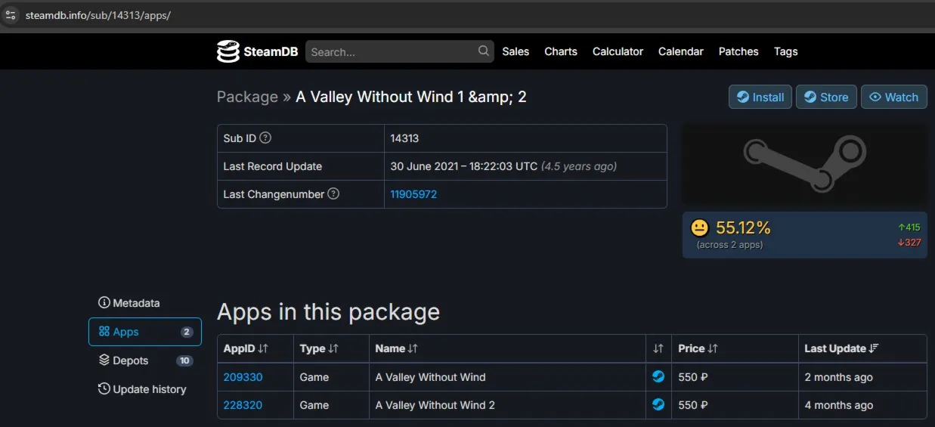Click the Watch button

pyautogui.click(x=894, y=97)
